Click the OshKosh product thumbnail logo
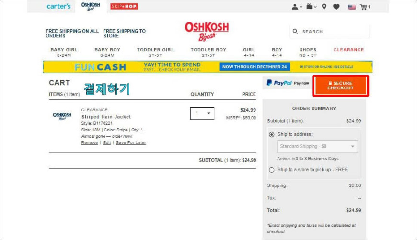Image resolution: width=417 pixels, height=240 pixels. pos(62,116)
